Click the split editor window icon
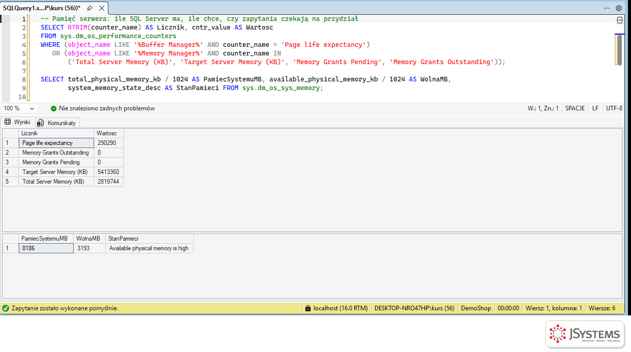 click(x=619, y=20)
